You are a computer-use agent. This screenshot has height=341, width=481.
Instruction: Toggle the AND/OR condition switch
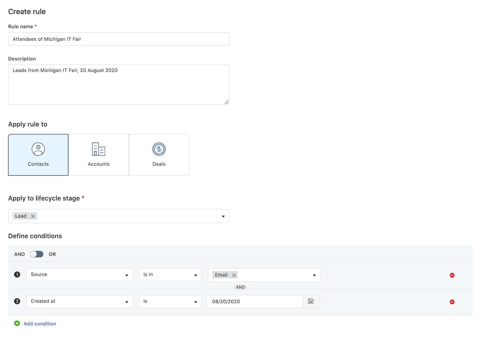pyautogui.click(x=37, y=254)
